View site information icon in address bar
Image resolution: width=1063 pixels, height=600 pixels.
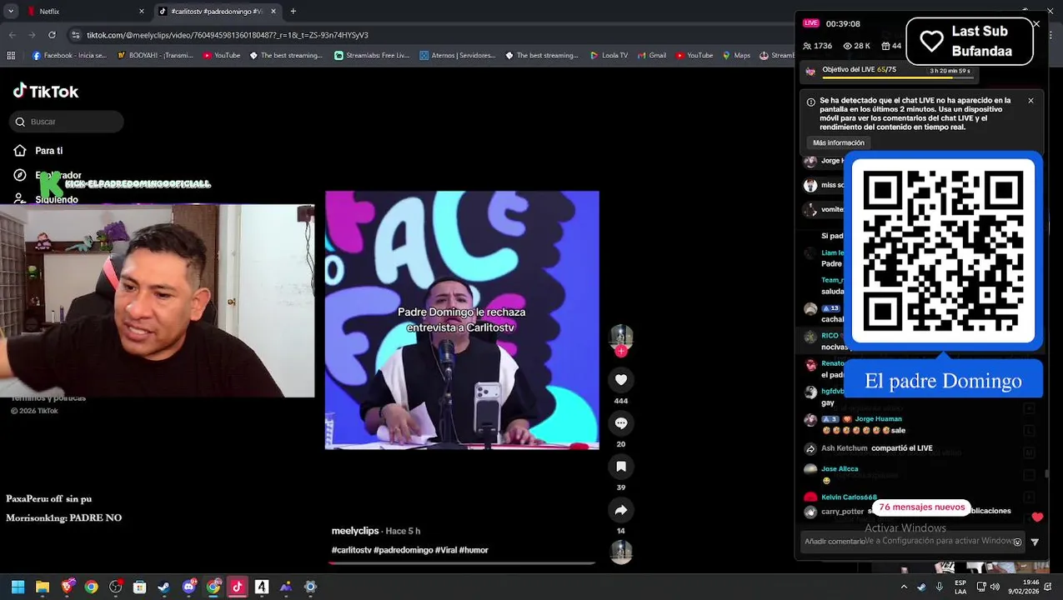click(x=76, y=35)
